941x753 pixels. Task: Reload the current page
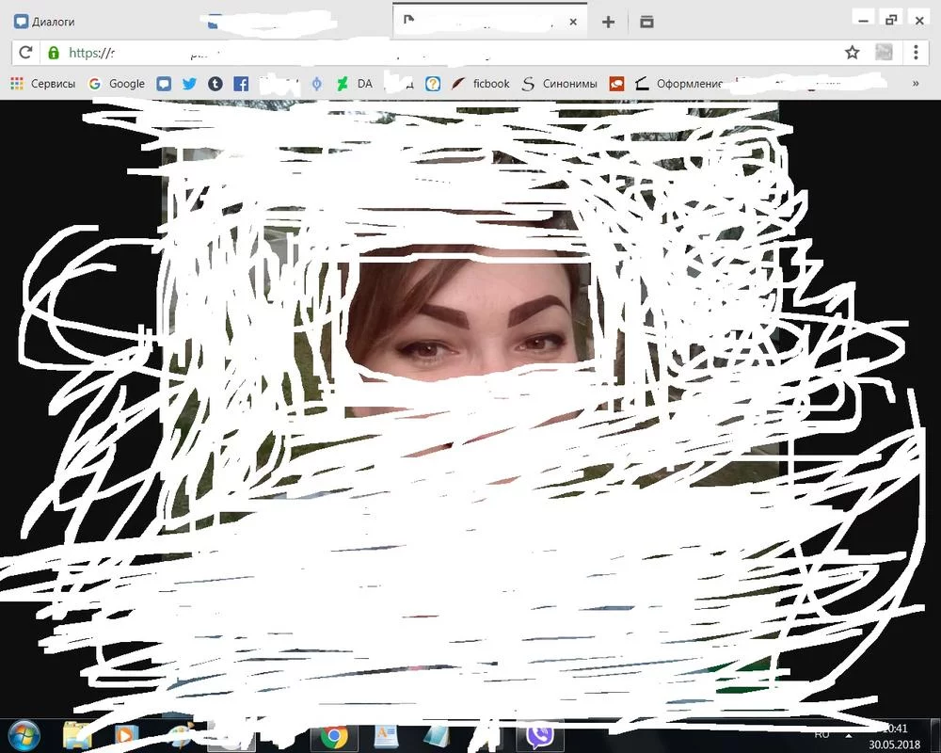click(24, 53)
